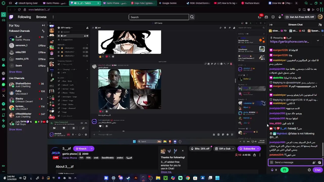Click the search magnifier button on Twitch
Viewport: 324px width, 182px height.
pos(192,17)
